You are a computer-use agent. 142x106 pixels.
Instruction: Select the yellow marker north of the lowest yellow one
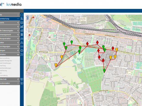pyautogui.click(x=62, y=57)
